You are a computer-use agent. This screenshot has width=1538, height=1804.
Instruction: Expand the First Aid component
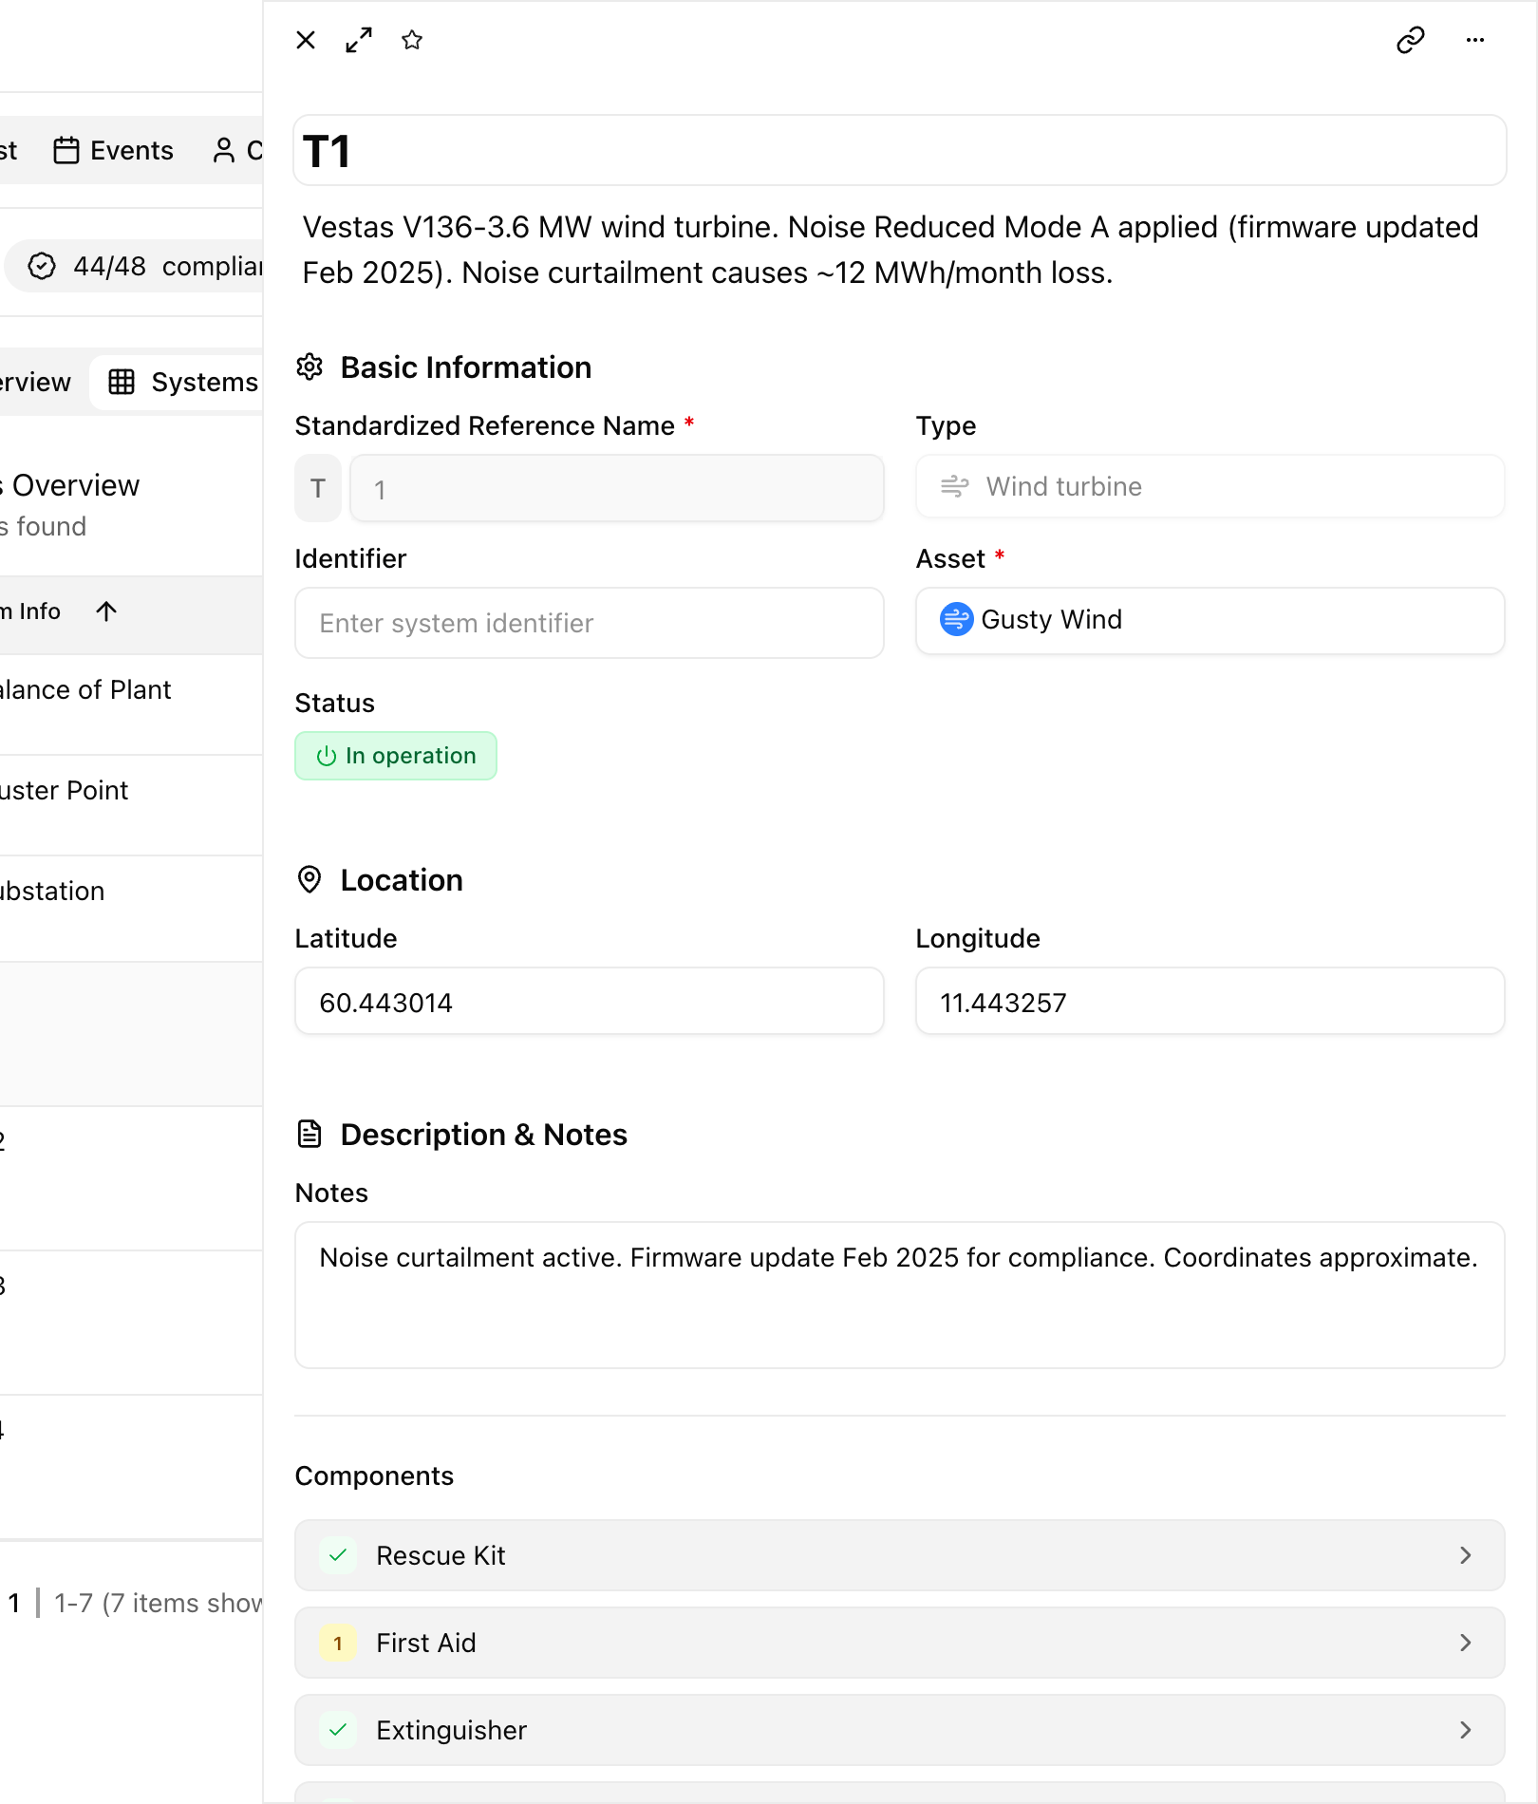pyautogui.click(x=899, y=1643)
